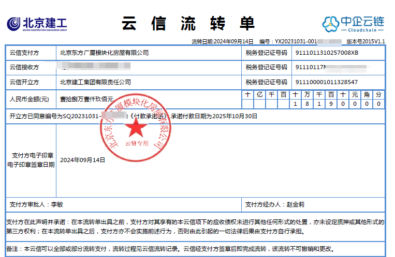Click the 备注 remark line

click(170, 249)
